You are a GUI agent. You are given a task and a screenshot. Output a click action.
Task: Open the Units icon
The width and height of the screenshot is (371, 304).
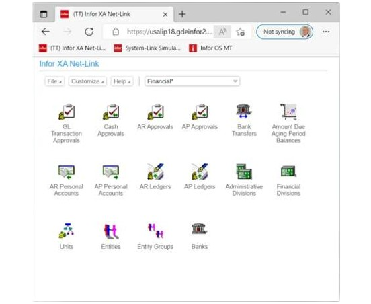click(x=67, y=231)
